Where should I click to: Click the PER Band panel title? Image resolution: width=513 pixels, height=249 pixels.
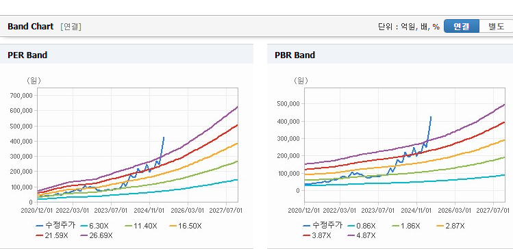coord(27,55)
